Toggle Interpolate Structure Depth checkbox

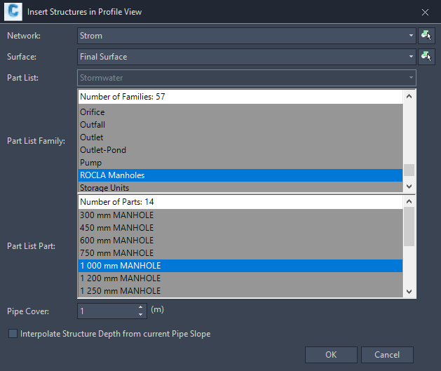13,334
